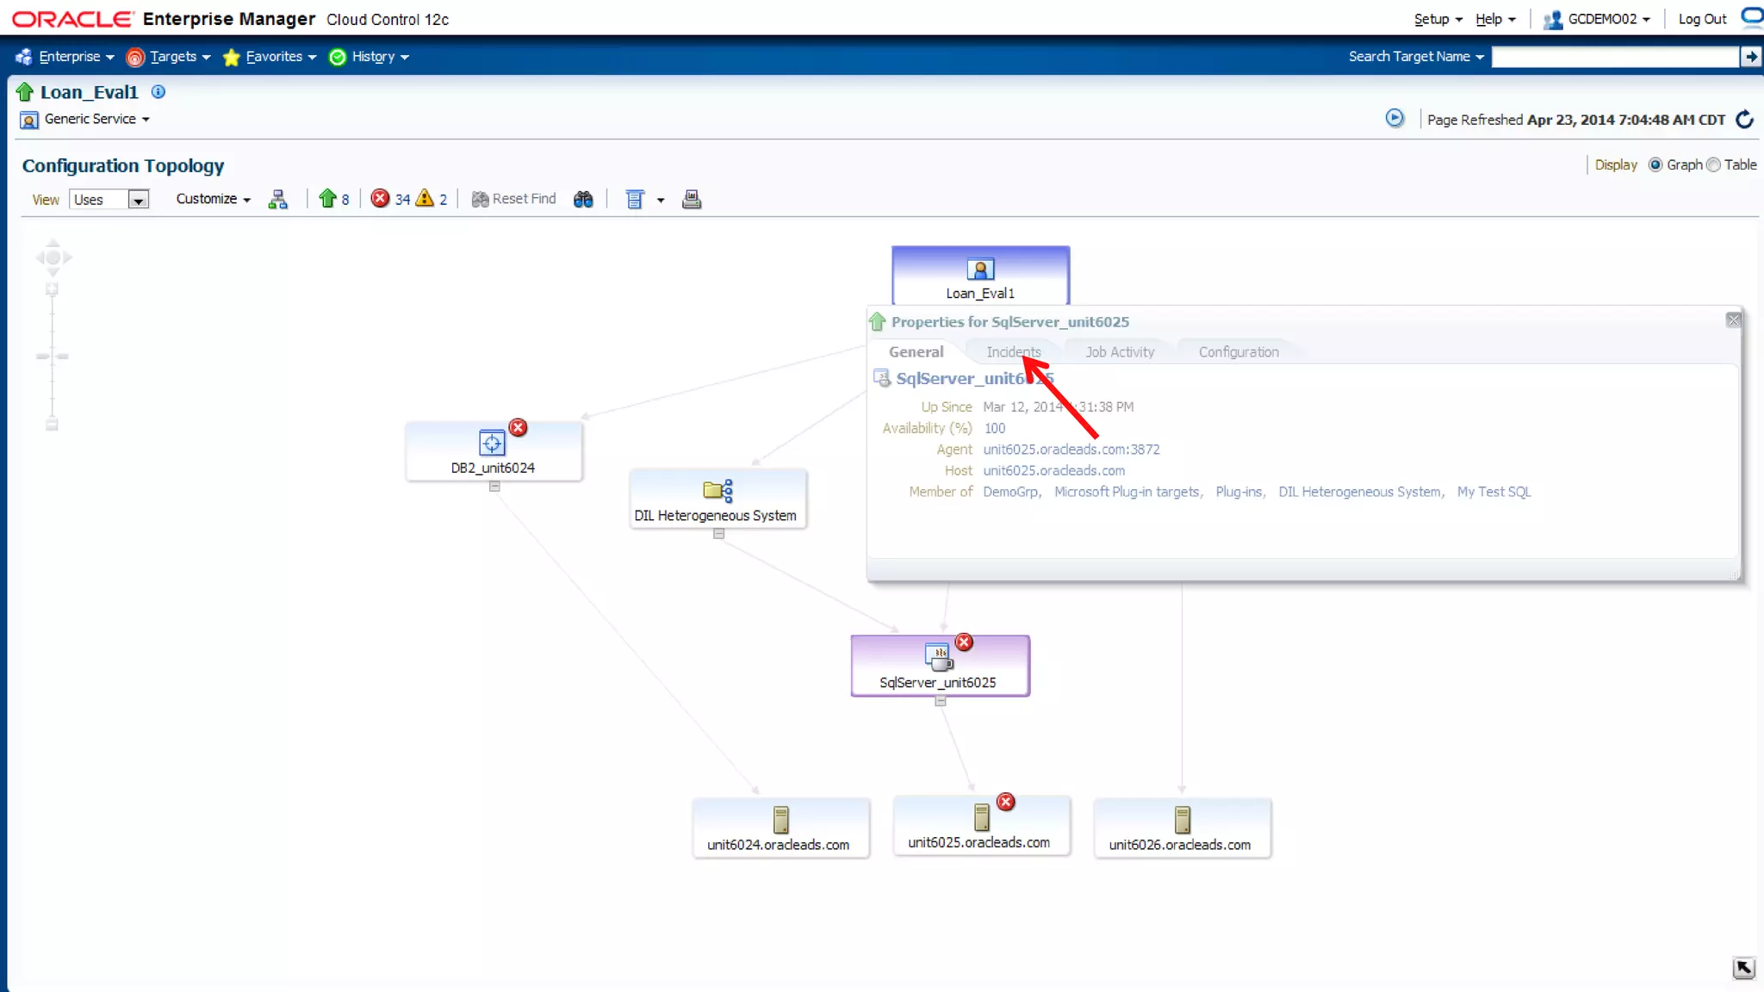Screen dimensions: 1764x992
Task: Open the Plug-ins member link
Action: click(x=1239, y=492)
